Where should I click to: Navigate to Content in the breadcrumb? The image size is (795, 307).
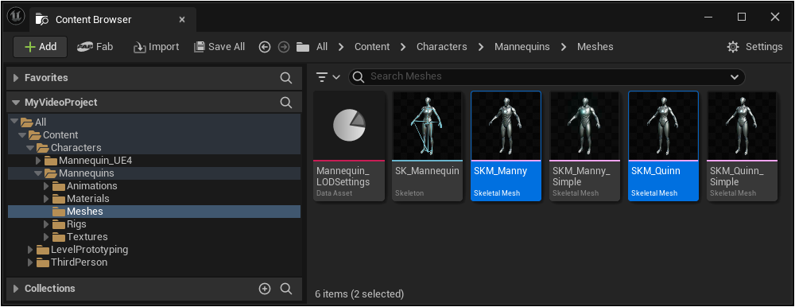372,47
